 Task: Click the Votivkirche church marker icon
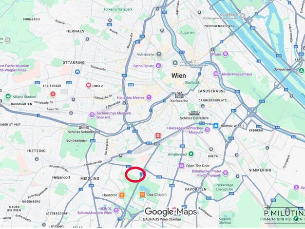pyautogui.click(x=159, y=54)
